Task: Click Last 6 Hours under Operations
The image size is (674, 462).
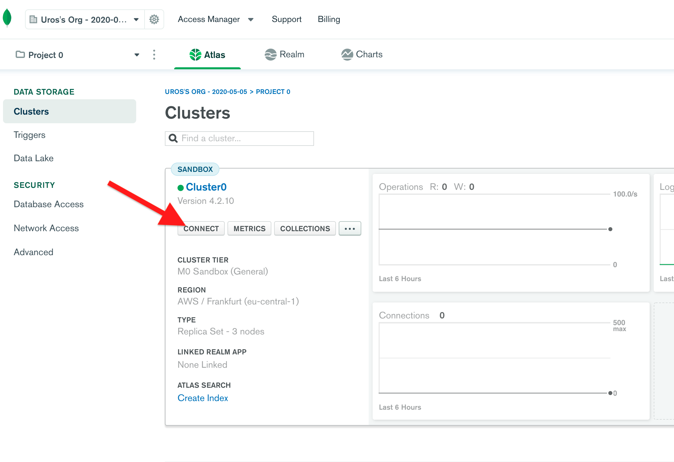Action: [x=400, y=279]
